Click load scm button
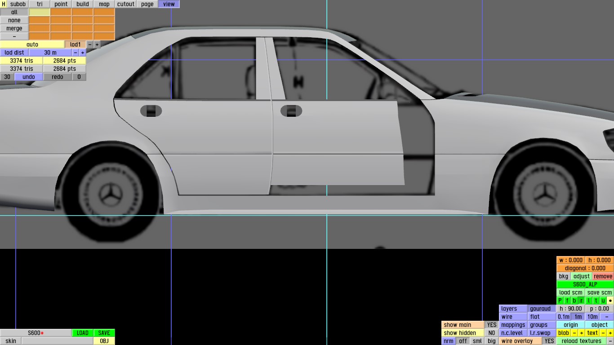 pyautogui.click(x=571, y=292)
